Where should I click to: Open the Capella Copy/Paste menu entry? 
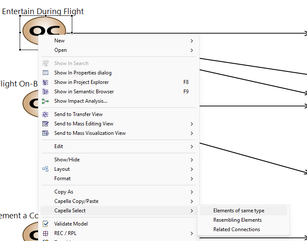tap(76, 201)
